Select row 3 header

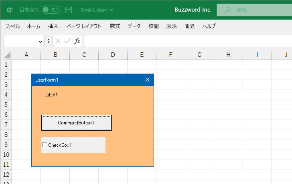pos(6,85)
